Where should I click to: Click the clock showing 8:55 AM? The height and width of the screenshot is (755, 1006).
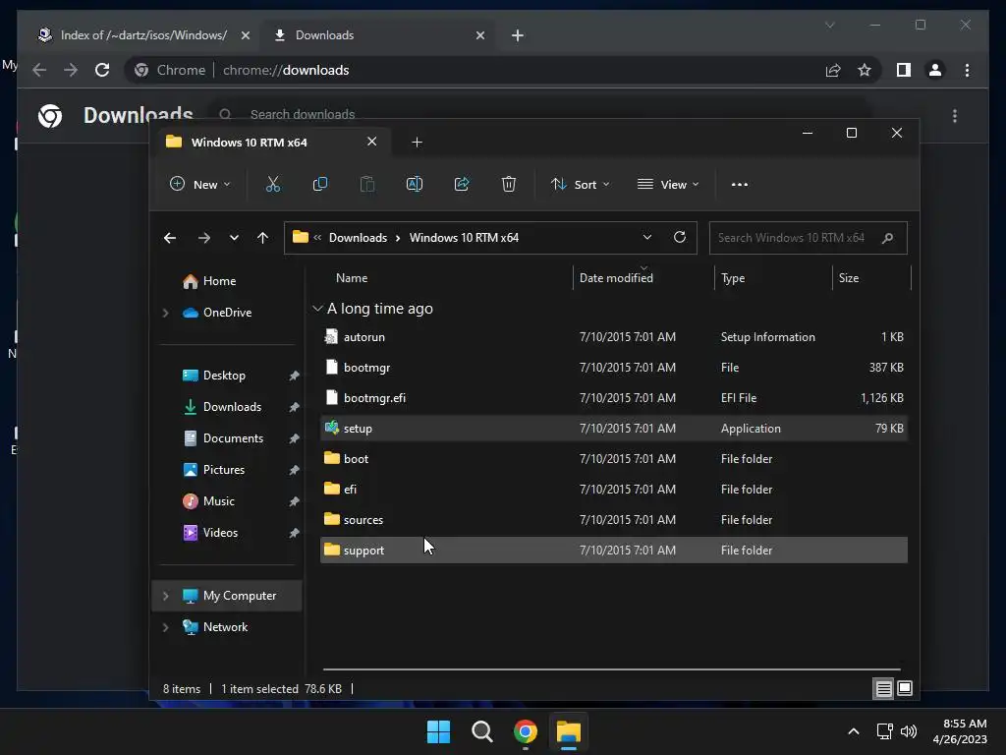click(x=965, y=724)
